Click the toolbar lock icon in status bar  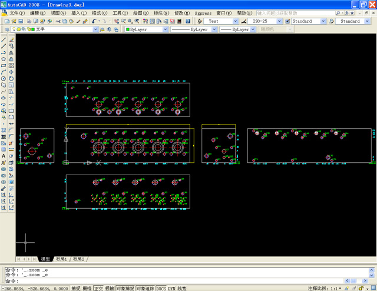(361, 288)
